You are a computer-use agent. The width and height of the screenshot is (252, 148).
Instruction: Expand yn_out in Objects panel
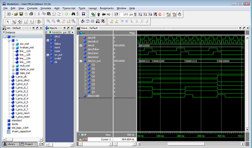click(x=48, y=55)
